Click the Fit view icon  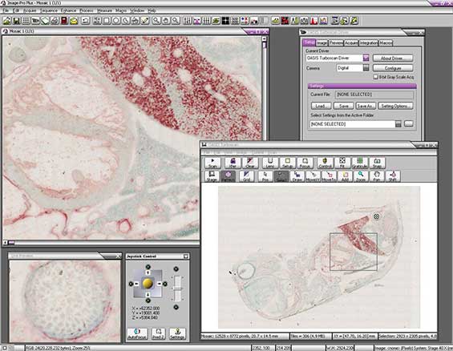pos(342,163)
